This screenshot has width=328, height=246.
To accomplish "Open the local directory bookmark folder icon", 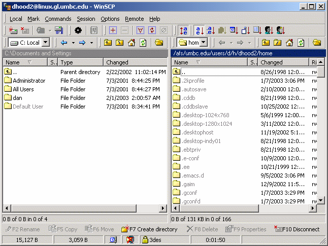I will pyautogui.click(x=159, y=43).
